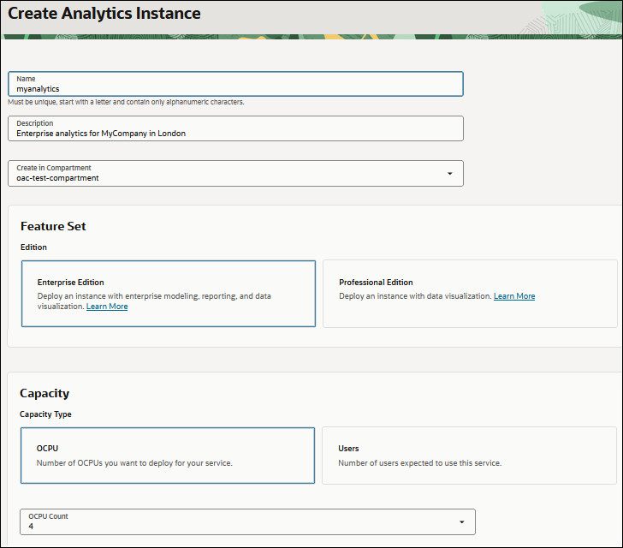Click the OCPU Count caret arrow icon
Screen dimensions: 623x548
(x=462, y=522)
